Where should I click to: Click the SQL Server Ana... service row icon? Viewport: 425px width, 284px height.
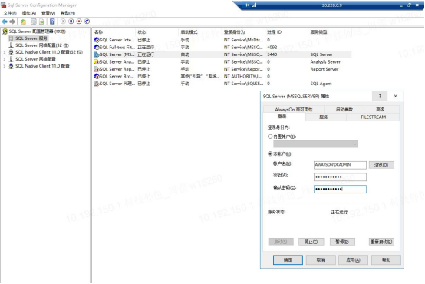pos(96,62)
